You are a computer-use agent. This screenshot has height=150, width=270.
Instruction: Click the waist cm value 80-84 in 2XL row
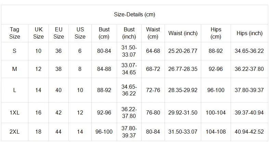pyautogui.click(x=153, y=132)
